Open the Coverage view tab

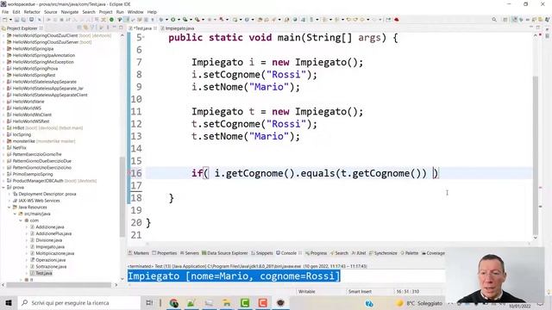click(x=433, y=253)
